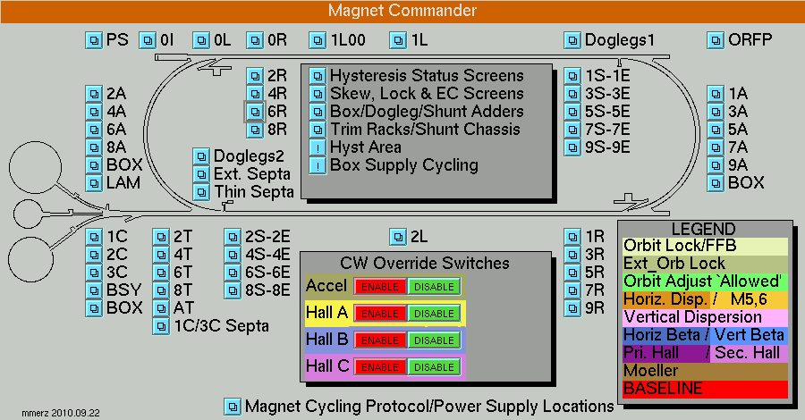
Task: Click Box Supply Cycling exclamation icon
Action: click(x=318, y=165)
